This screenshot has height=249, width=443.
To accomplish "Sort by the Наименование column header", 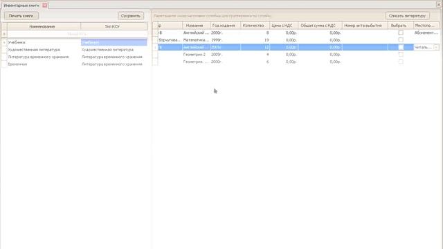I will pyautogui.click(x=44, y=26).
